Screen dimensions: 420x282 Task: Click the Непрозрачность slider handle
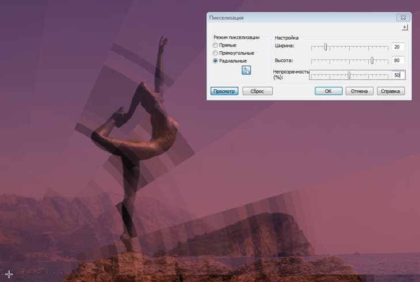349,75
